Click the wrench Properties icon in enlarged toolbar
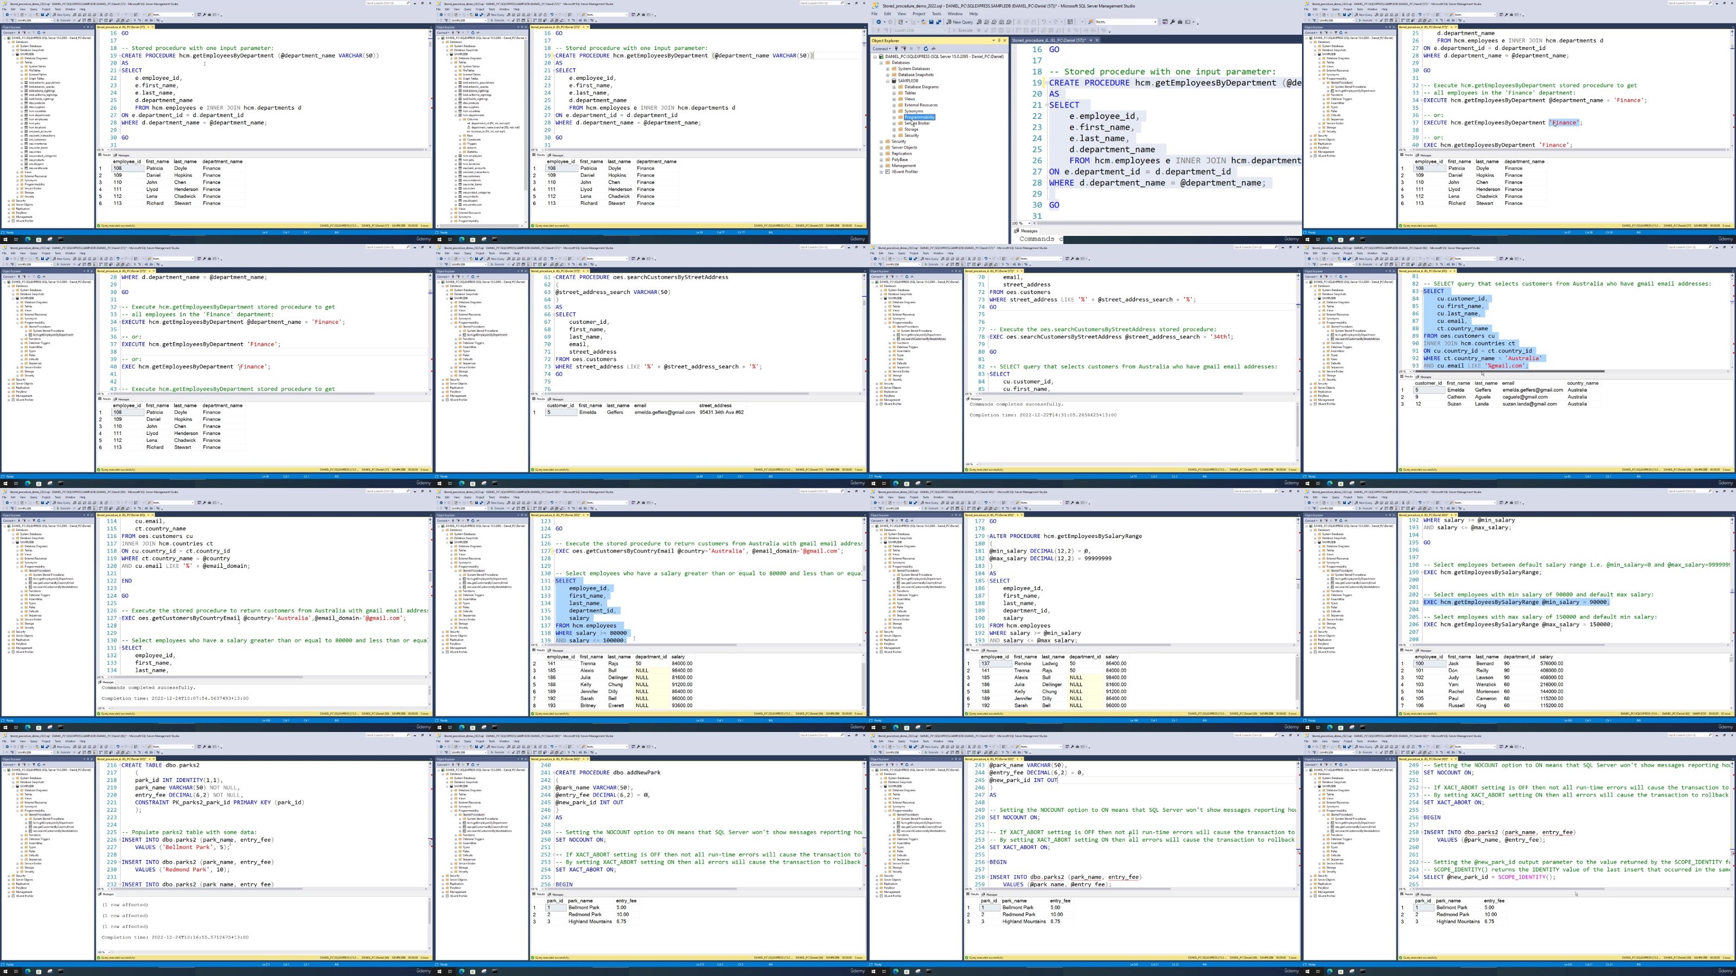This screenshot has height=976, width=1736. point(1172,22)
